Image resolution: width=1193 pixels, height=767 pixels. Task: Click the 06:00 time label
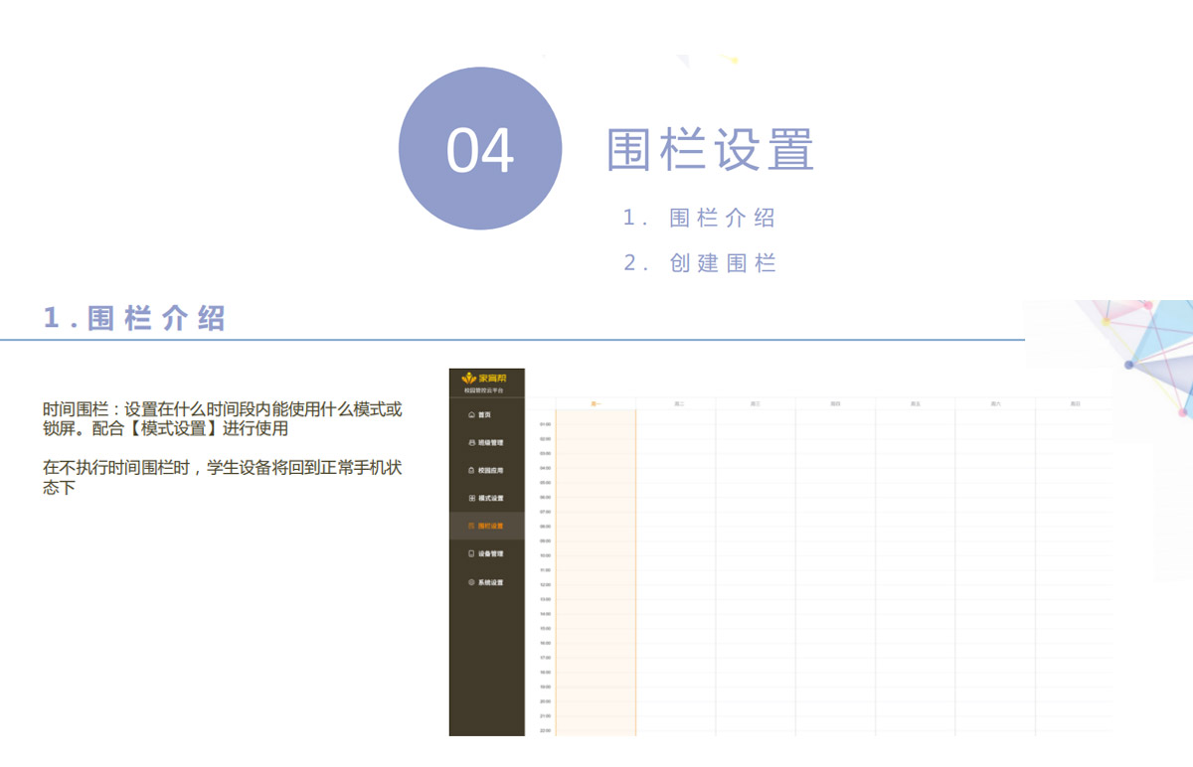(545, 497)
